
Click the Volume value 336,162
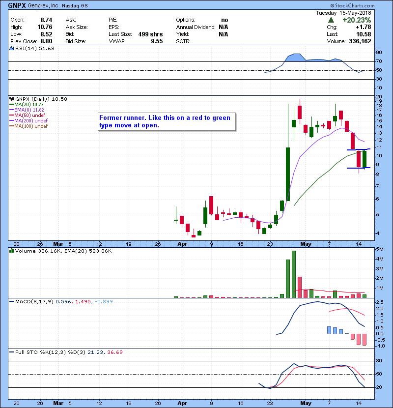(x=360, y=41)
